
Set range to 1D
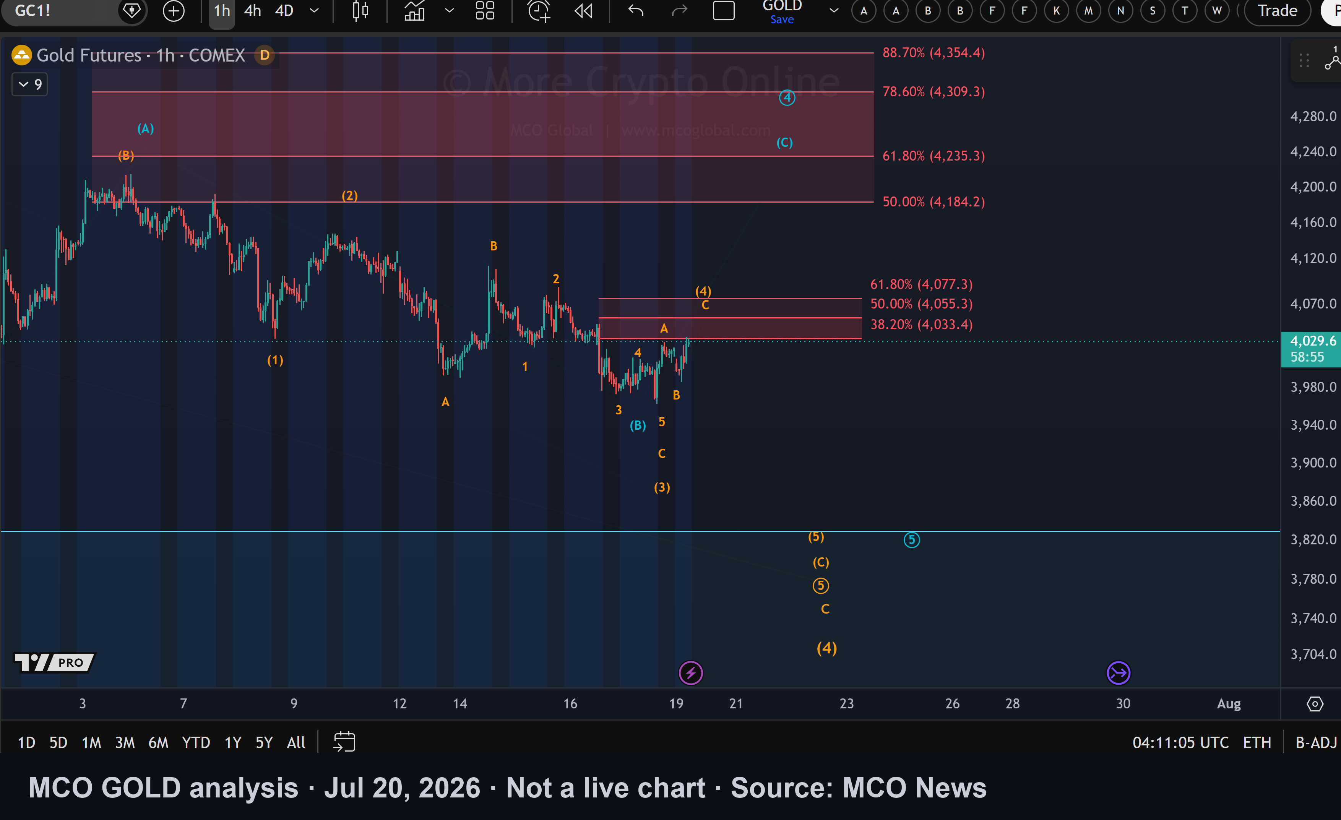[x=26, y=742]
